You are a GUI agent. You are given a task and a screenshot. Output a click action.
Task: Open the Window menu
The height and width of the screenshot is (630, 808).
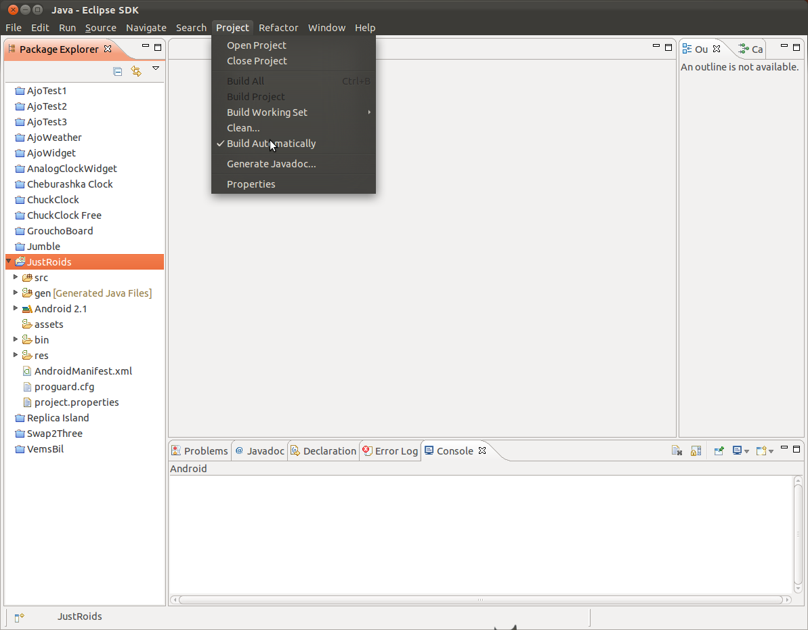[x=326, y=28]
